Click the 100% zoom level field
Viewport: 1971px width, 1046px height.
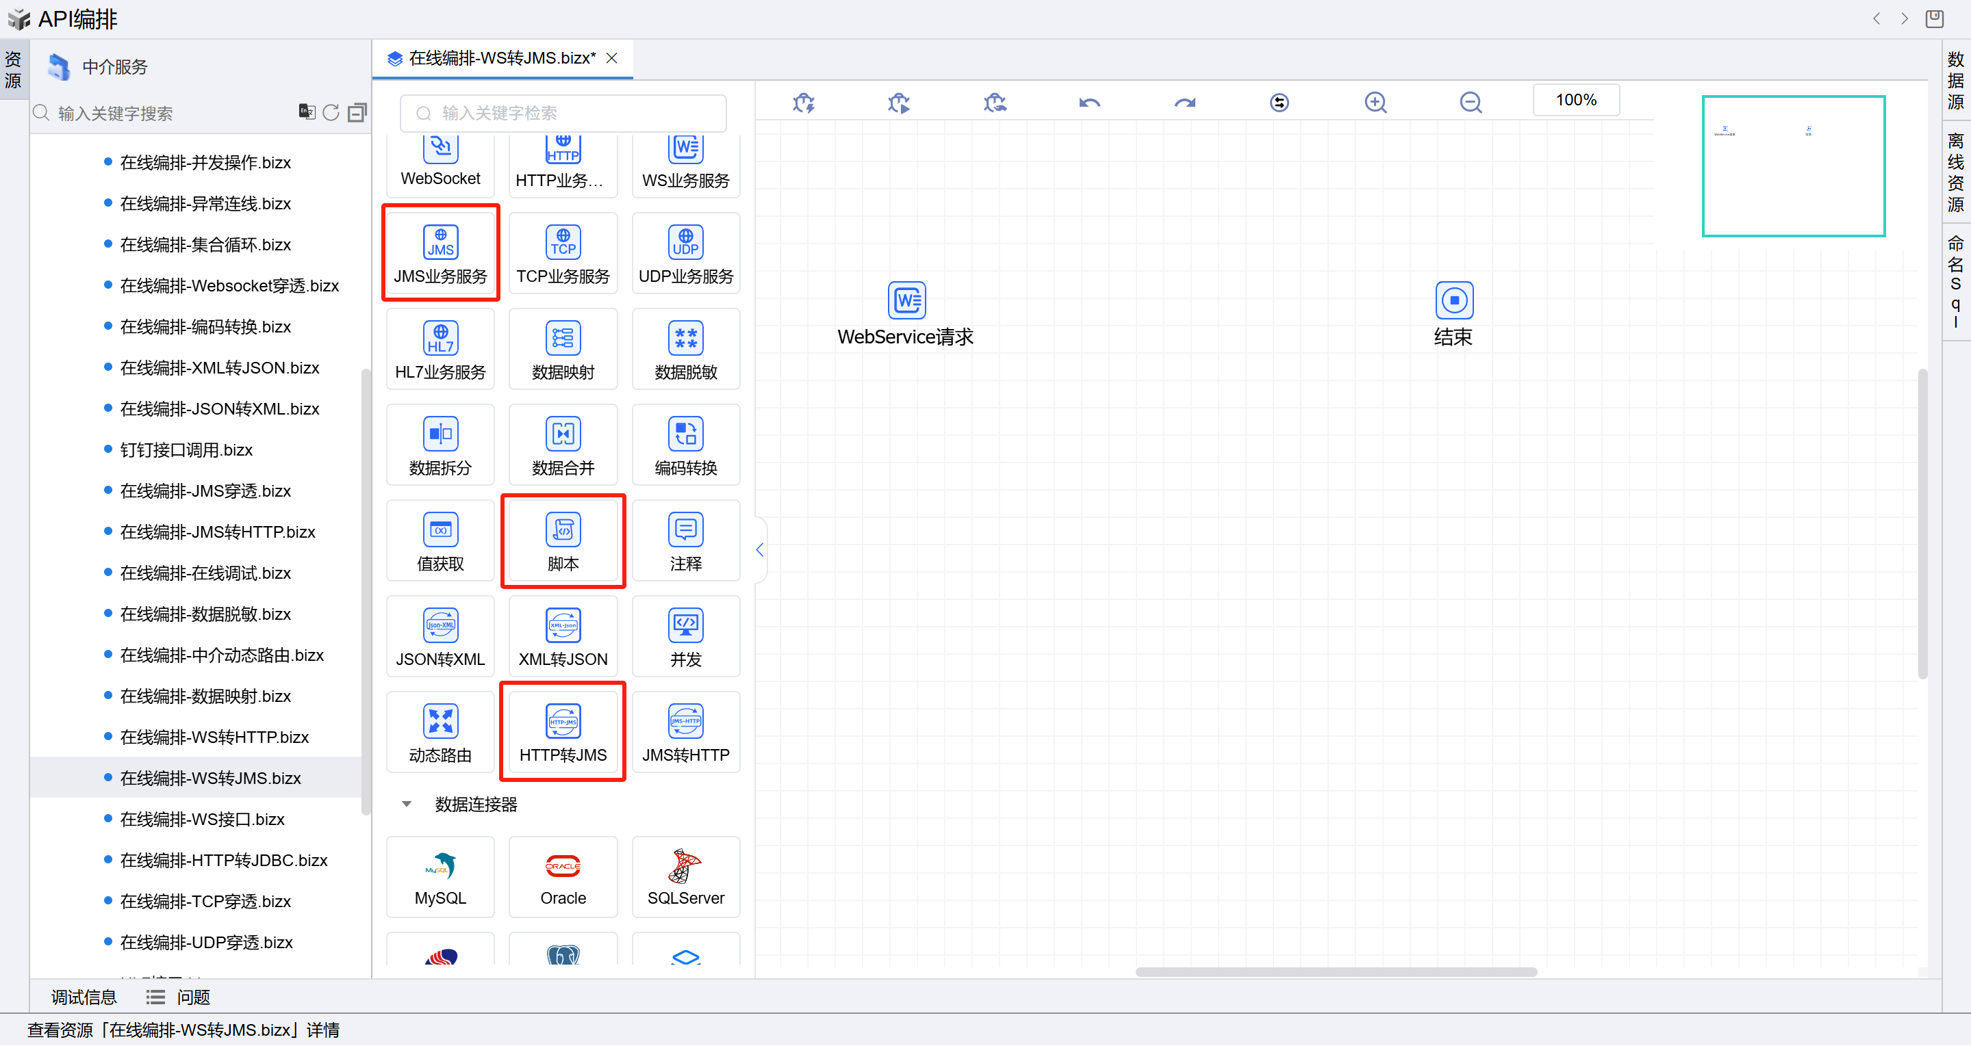point(1575,100)
